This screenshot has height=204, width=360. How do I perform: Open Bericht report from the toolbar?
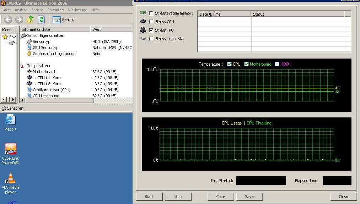tap(63, 20)
